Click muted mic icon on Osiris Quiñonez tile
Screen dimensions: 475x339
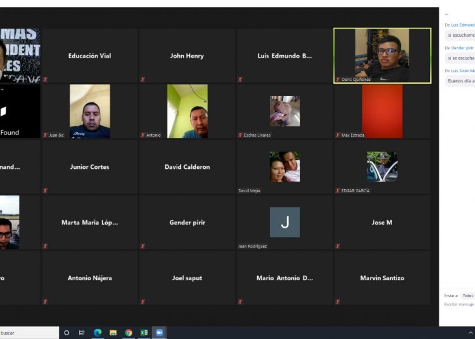(338, 80)
